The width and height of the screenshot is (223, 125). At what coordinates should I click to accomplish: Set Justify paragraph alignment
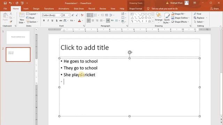101,20
